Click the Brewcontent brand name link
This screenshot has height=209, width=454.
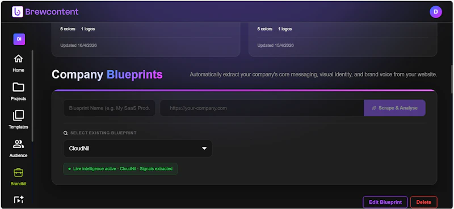[52, 12]
